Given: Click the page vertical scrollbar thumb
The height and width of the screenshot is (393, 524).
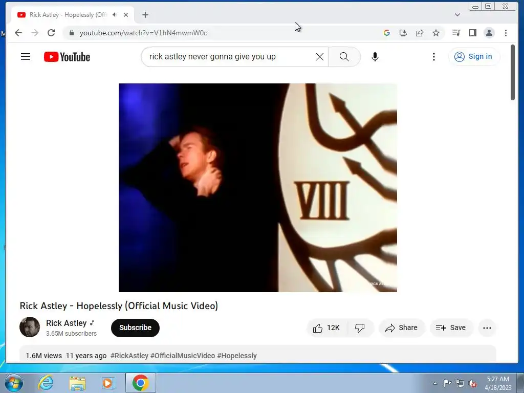Looking at the screenshot, I should (513, 72).
